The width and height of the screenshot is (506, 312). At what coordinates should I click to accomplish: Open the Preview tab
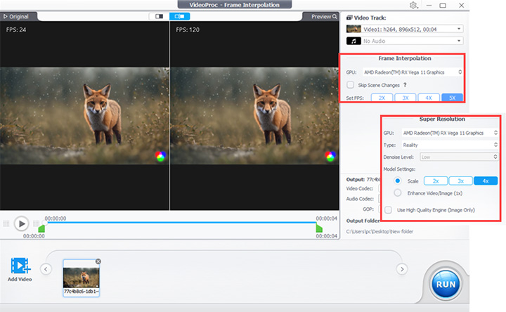click(323, 15)
